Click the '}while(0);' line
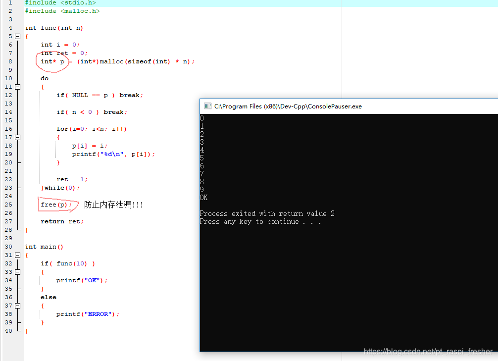Viewport: 498px width, 361px height. [60, 188]
